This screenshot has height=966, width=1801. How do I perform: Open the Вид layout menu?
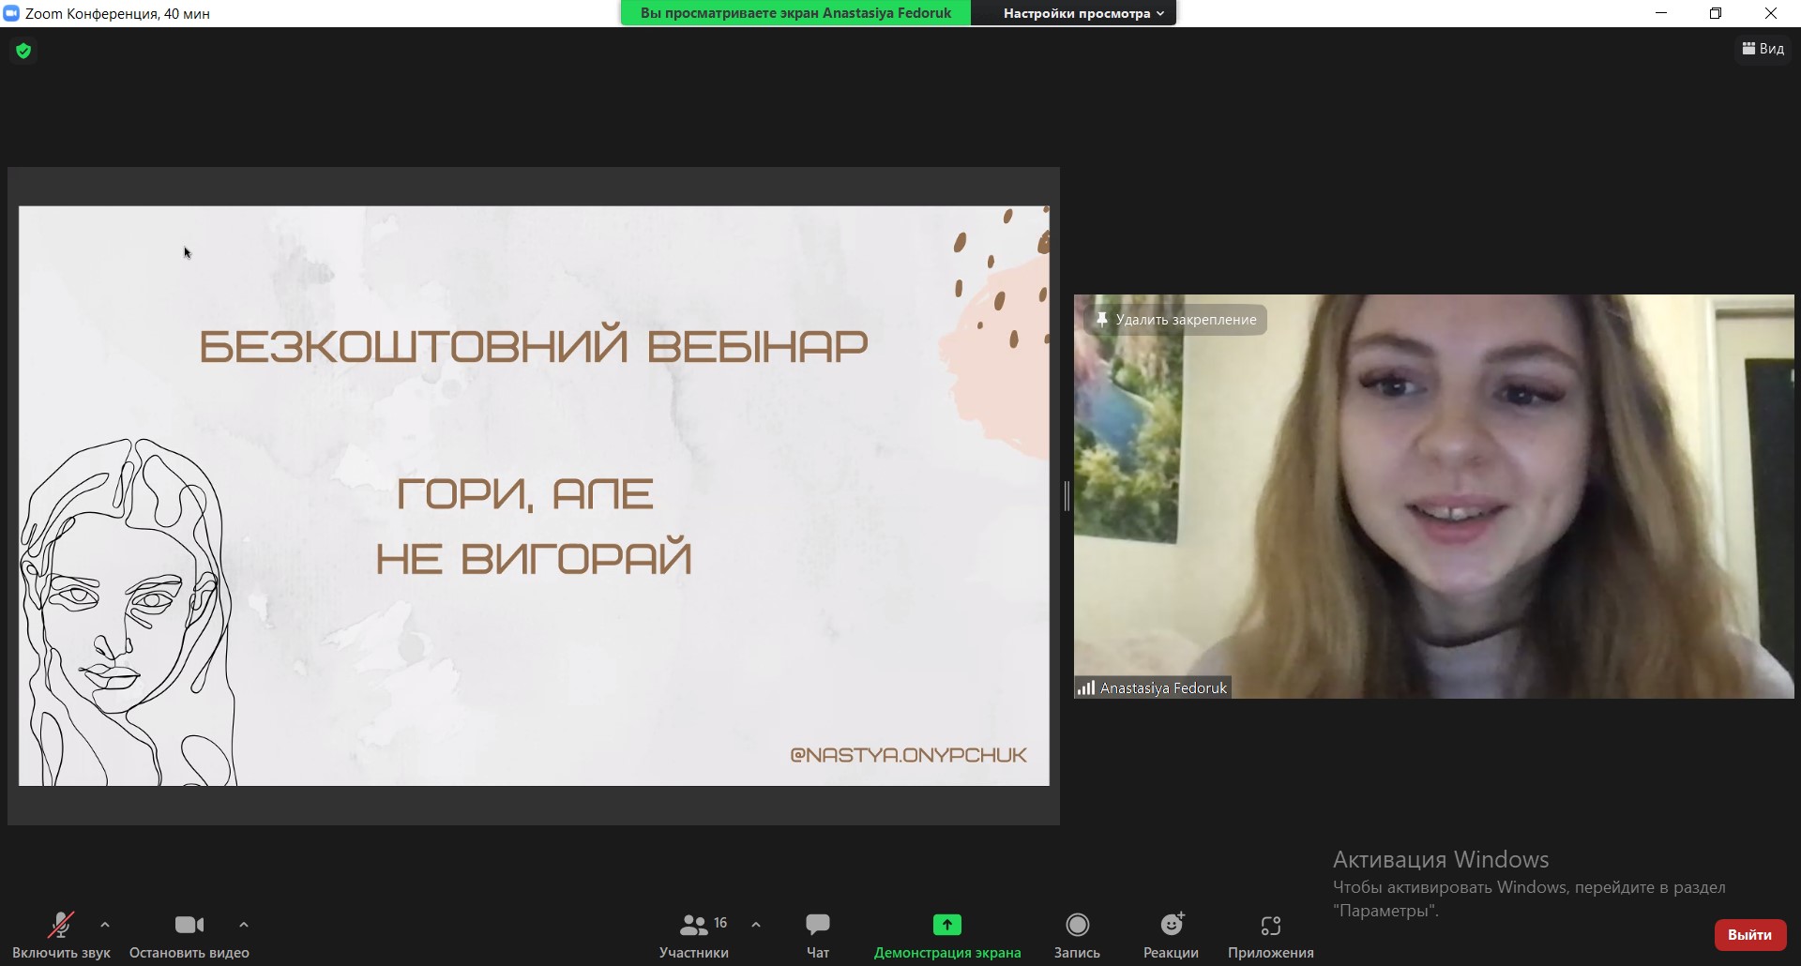(1763, 49)
